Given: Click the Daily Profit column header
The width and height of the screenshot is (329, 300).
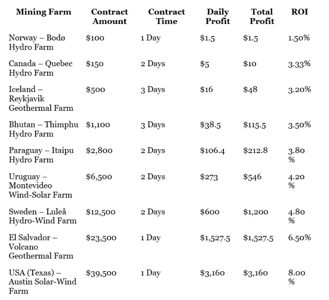Looking at the screenshot, I should [218, 17].
